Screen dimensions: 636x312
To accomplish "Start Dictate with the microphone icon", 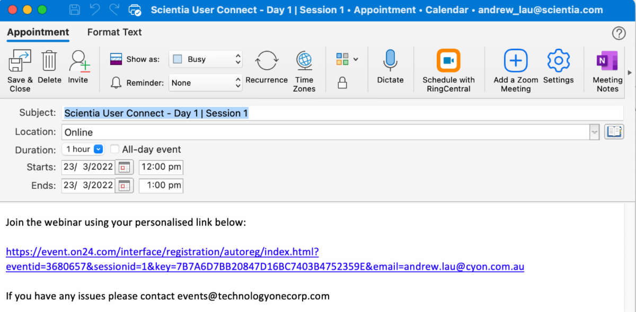I will [x=391, y=60].
